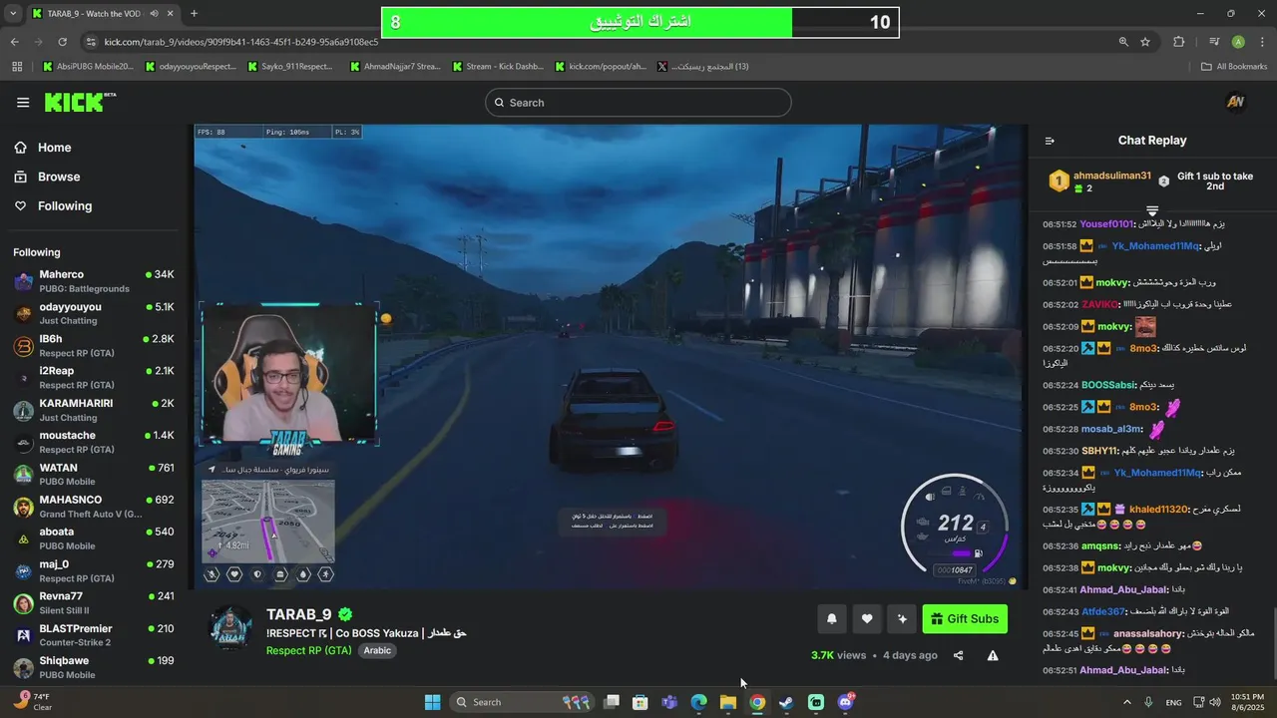Open Discord from taskbar
1277x718 pixels.
click(846, 702)
